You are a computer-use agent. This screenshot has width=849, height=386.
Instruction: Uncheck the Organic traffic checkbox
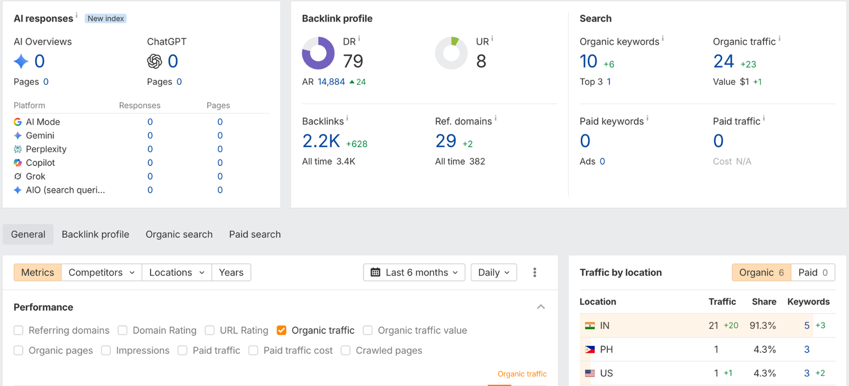click(x=281, y=331)
